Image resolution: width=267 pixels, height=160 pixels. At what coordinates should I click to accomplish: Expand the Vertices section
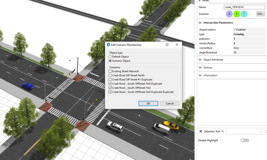tap(200, 67)
